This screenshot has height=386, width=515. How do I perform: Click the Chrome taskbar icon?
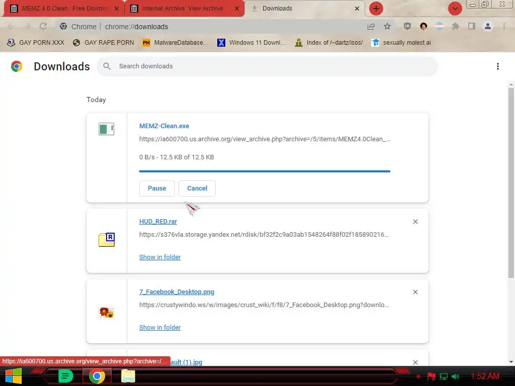(x=97, y=376)
